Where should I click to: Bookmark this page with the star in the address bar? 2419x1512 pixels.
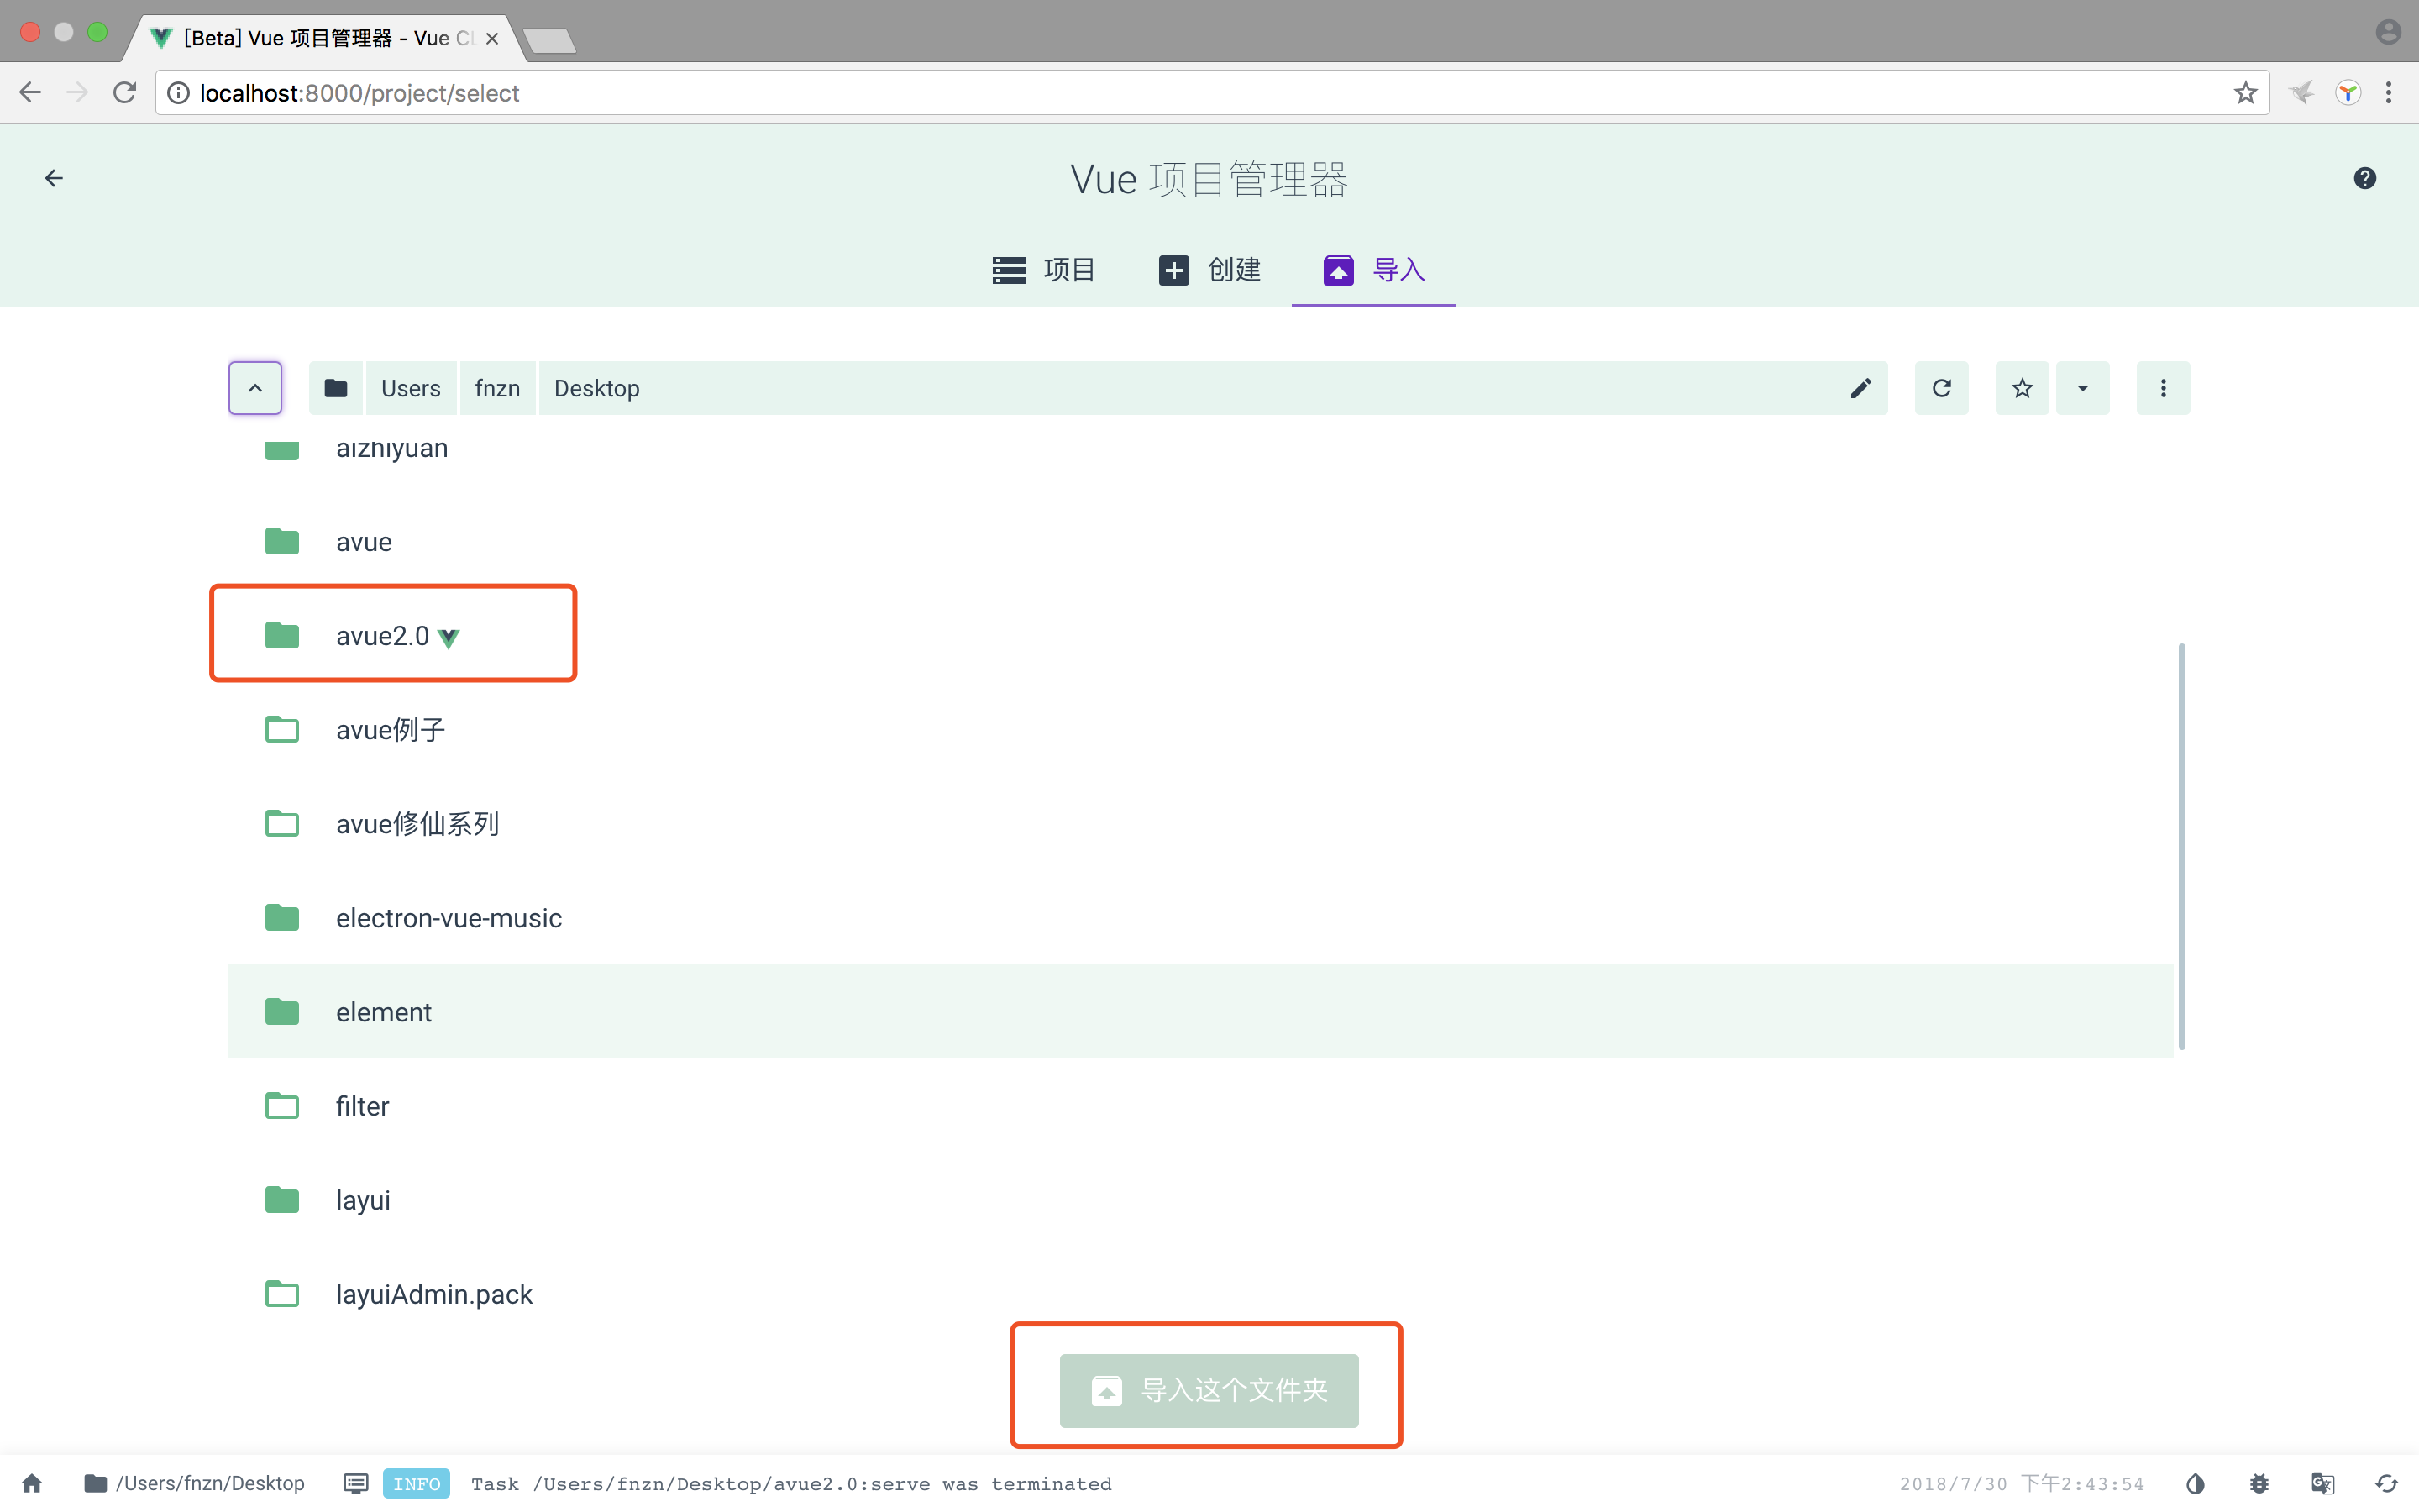pos(2245,93)
